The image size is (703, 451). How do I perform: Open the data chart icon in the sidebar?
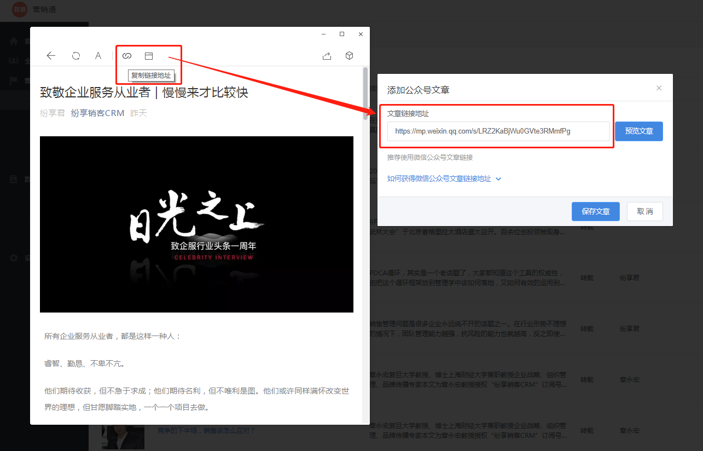pos(14,179)
